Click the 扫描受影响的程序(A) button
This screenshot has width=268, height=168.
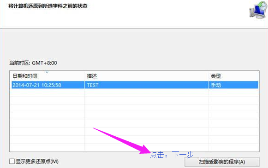click(x=222, y=162)
